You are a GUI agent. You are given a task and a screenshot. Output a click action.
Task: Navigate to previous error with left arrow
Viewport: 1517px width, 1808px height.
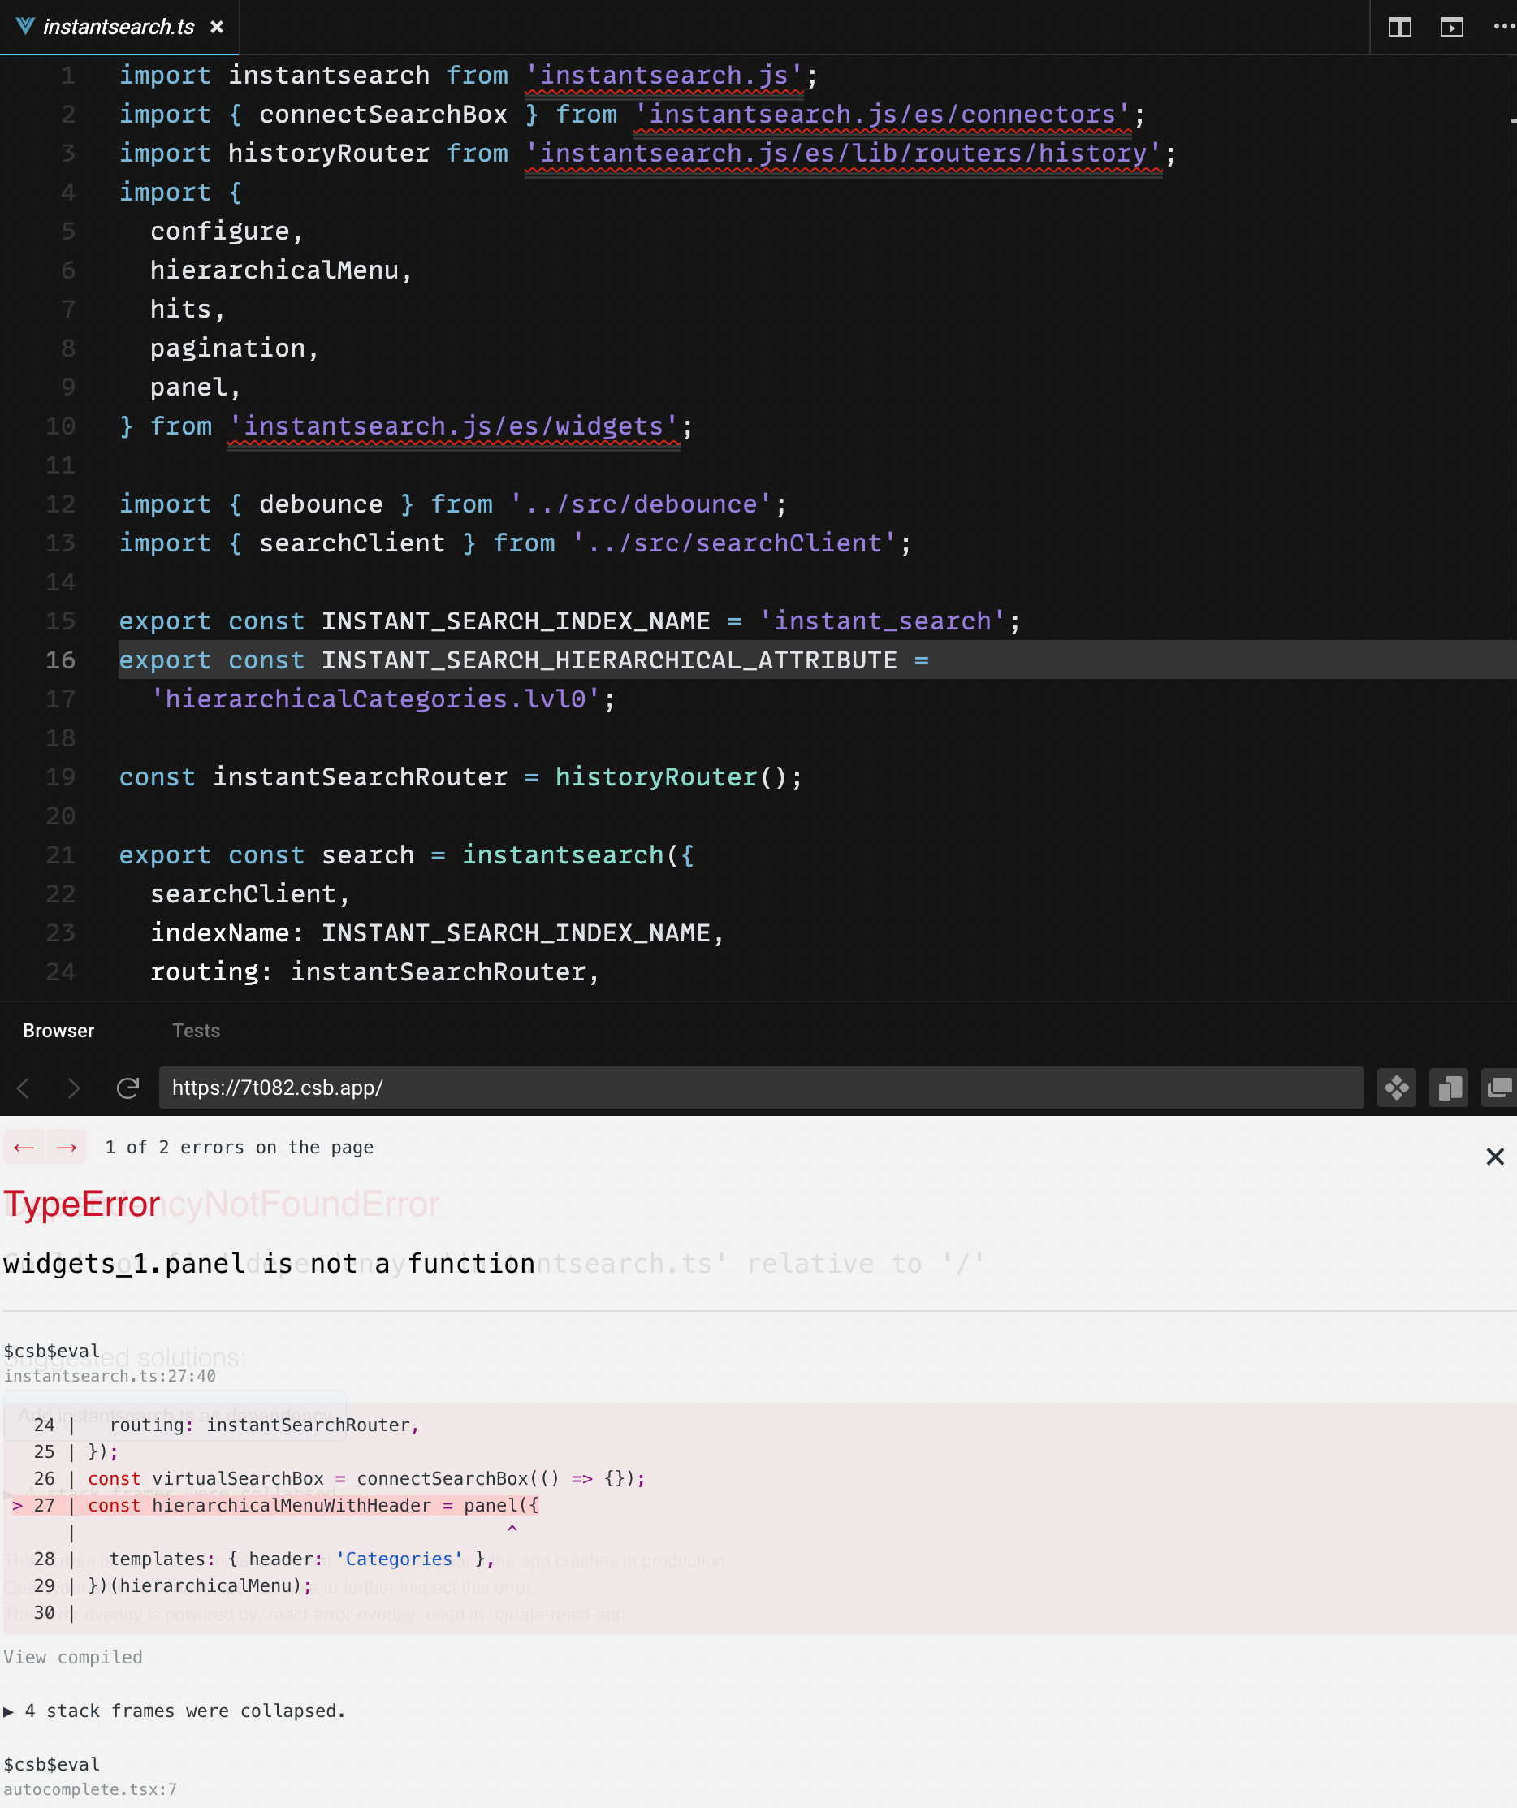[x=24, y=1147]
